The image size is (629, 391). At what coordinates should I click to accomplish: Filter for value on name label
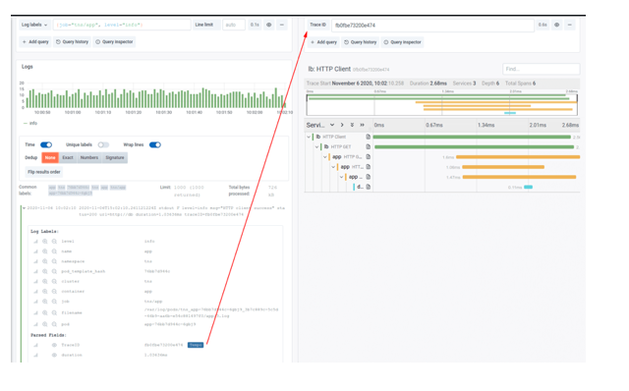(45, 251)
